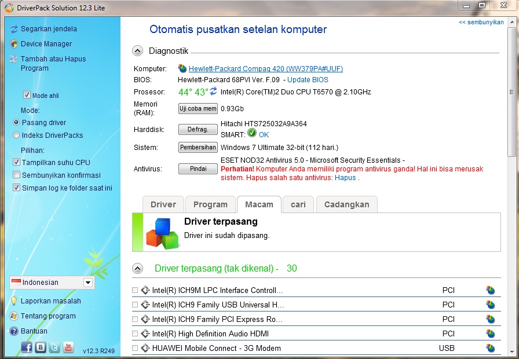Open the Indonesian language dropdown
519x359 pixels.
[x=52, y=283]
